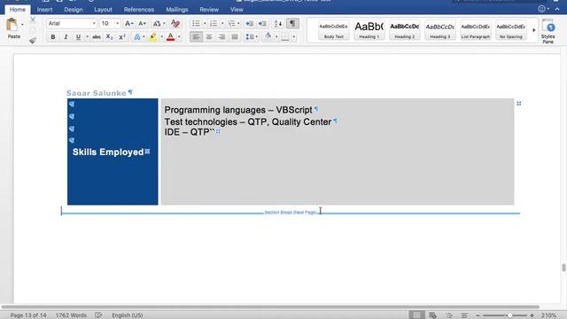
Task: Apply Heading 3 style
Action: click(x=439, y=30)
